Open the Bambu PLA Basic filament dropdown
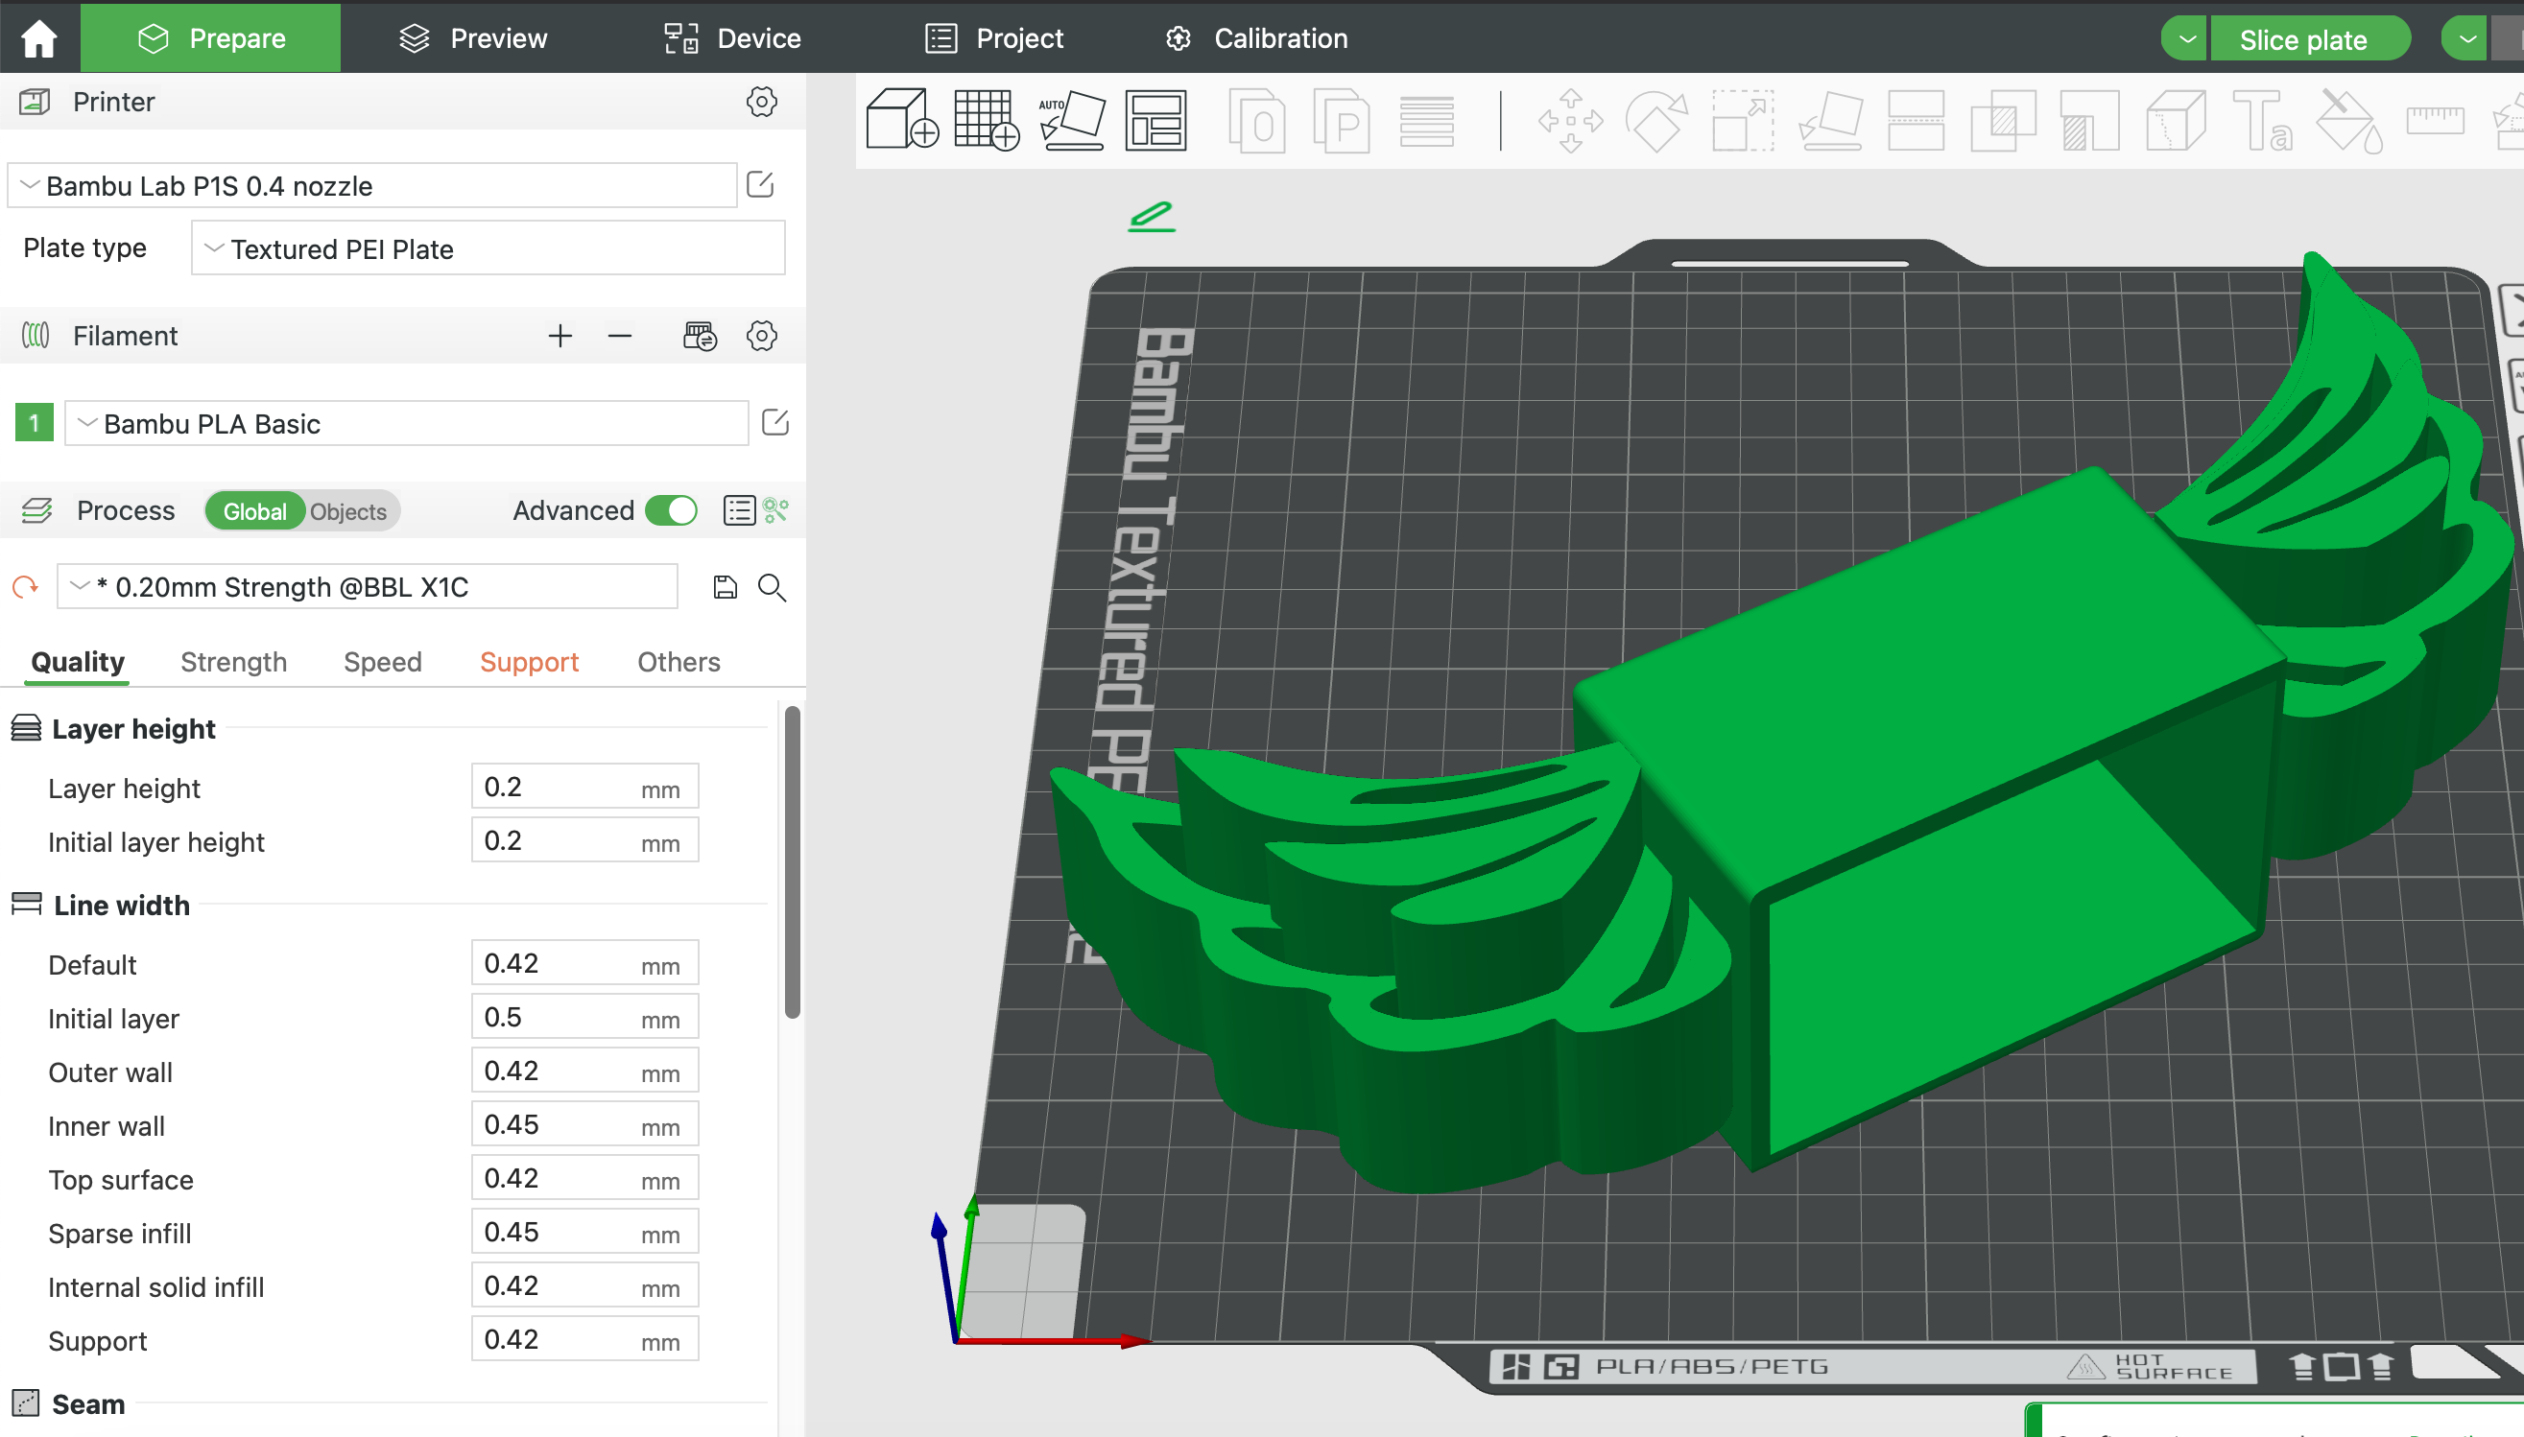The image size is (2524, 1437). coord(407,423)
